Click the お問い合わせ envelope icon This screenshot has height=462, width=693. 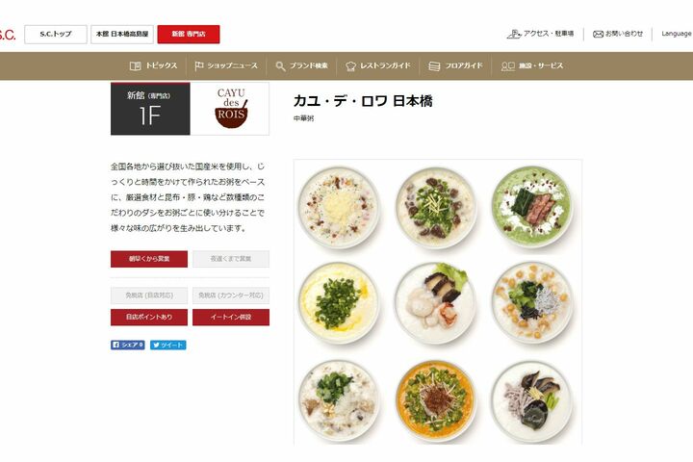[x=598, y=34]
